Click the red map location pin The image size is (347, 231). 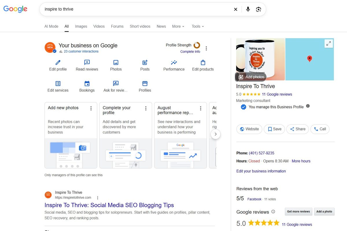pos(309,59)
